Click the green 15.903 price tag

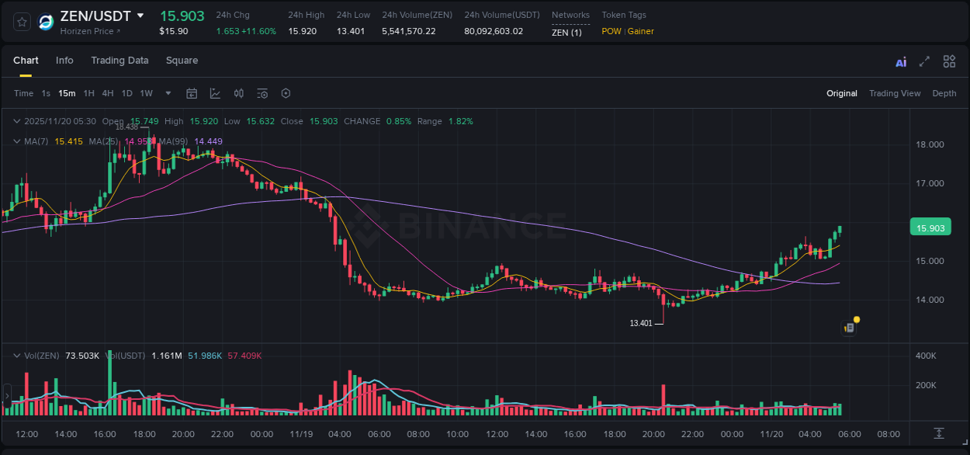tap(930, 227)
